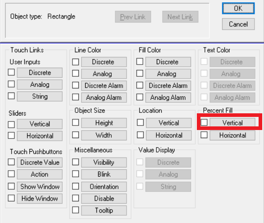Open Fill Color Analog link
This screenshot has height=223, width=264.
(168, 74)
